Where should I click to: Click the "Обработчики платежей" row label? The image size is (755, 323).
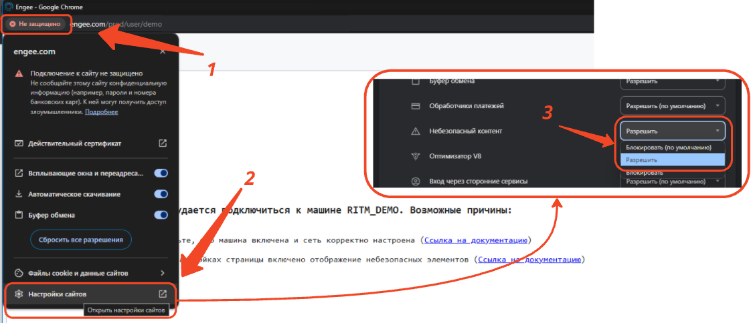click(467, 105)
